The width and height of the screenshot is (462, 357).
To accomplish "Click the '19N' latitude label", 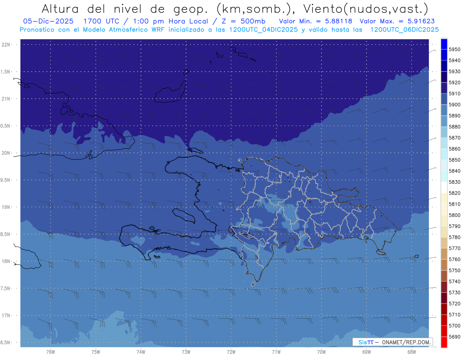I will point(7,207).
